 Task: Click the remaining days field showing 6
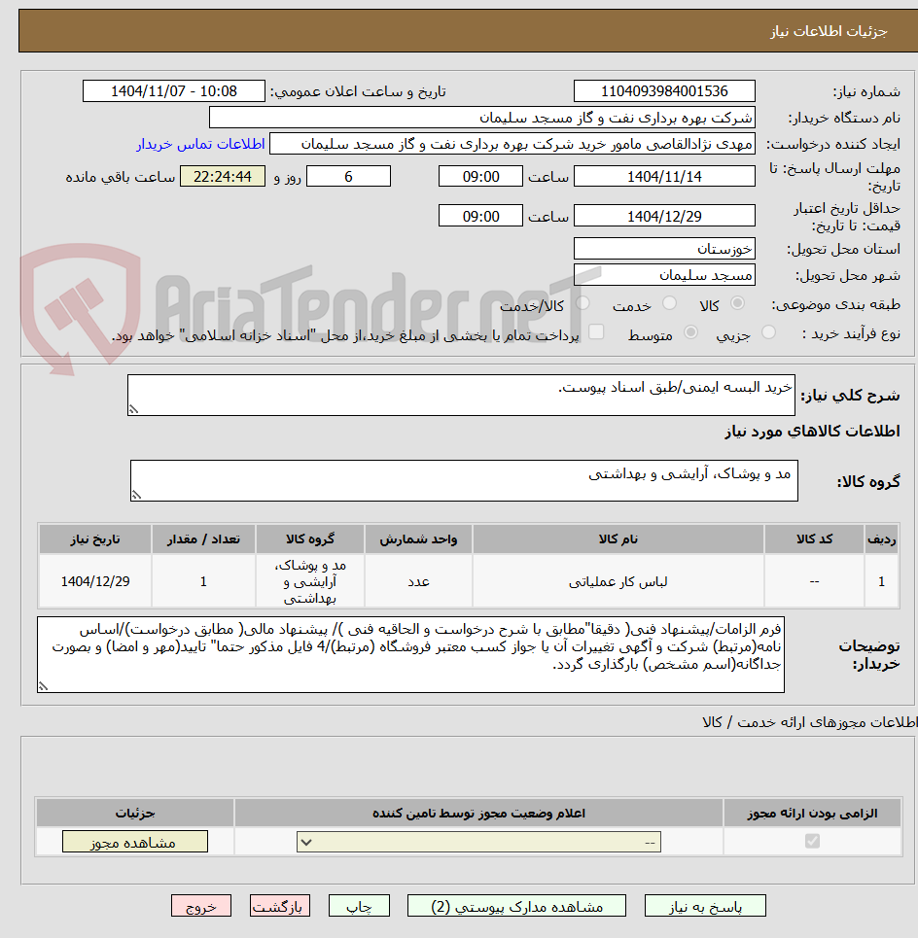(x=348, y=177)
